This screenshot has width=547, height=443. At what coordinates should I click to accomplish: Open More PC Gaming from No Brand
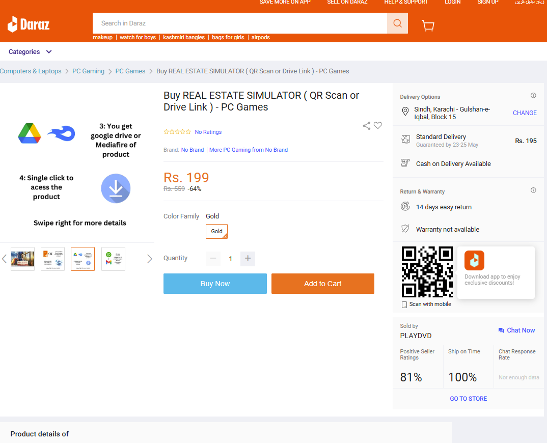tap(249, 150)
